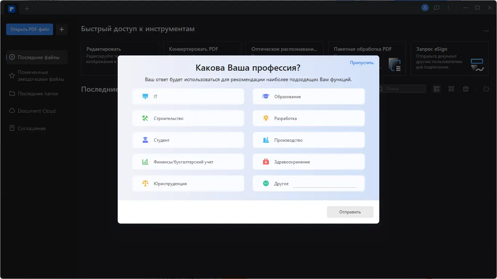Click the trash icon to clear recent files

[466, 89]
